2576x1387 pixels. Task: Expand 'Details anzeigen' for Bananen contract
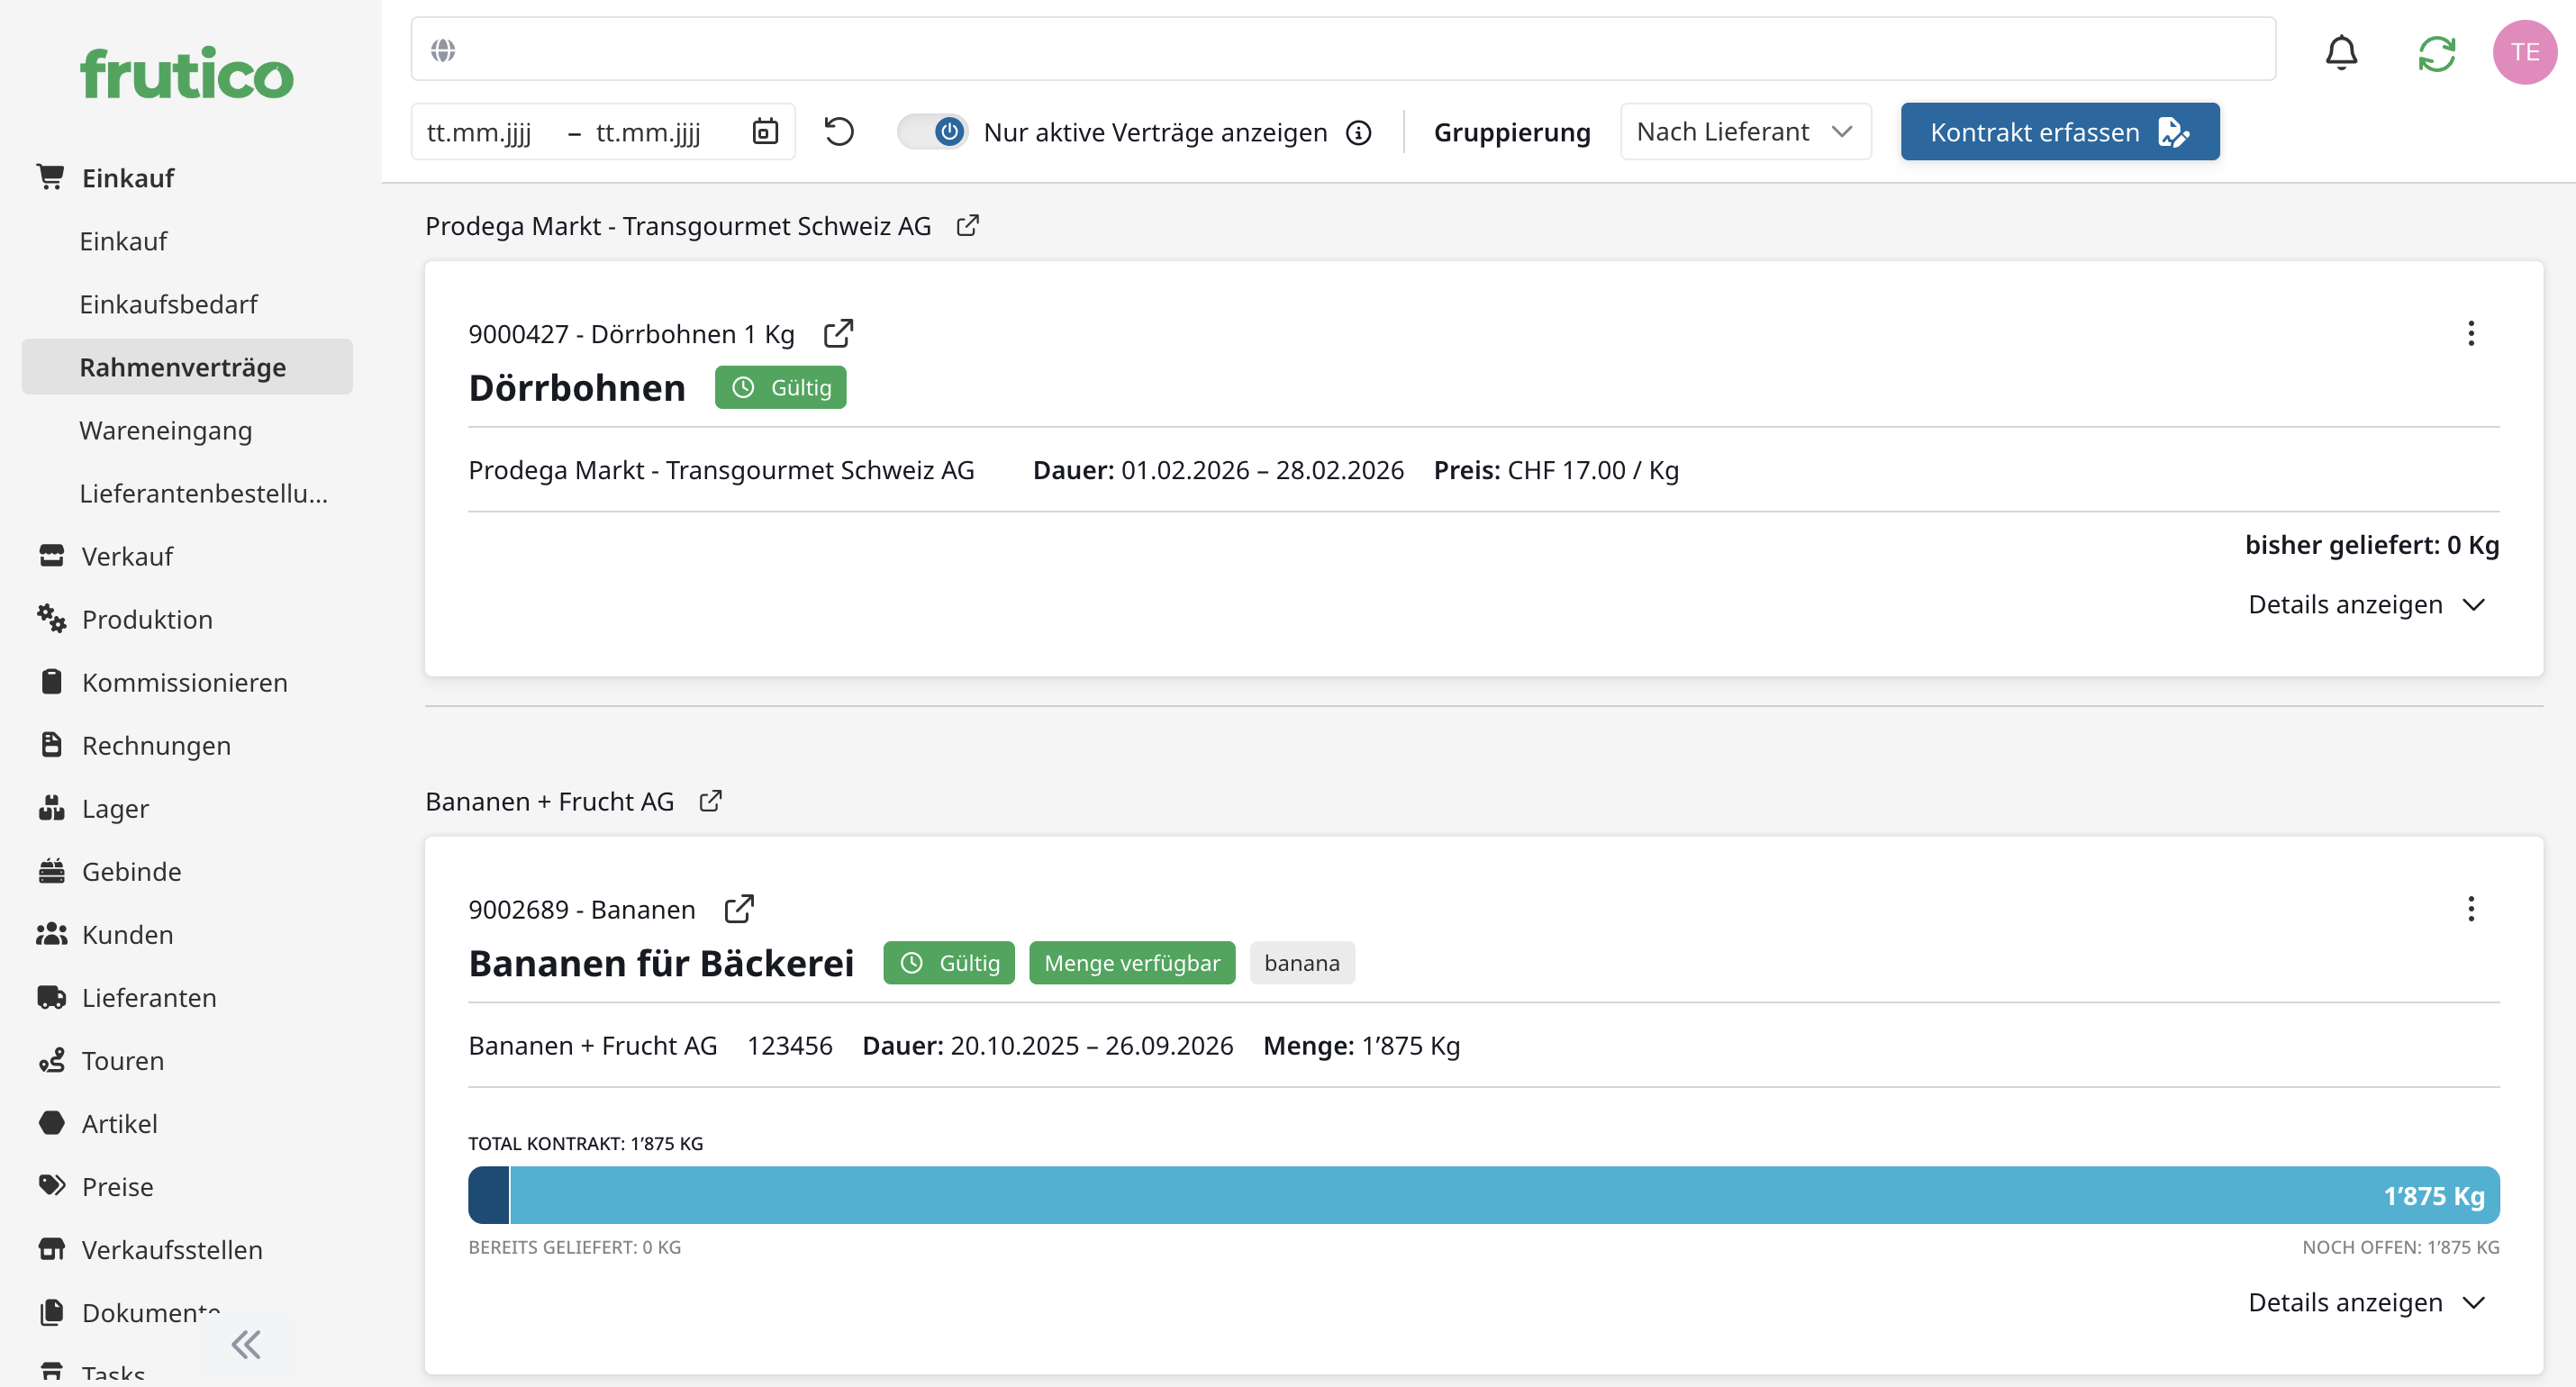tap(2365, 1302)
